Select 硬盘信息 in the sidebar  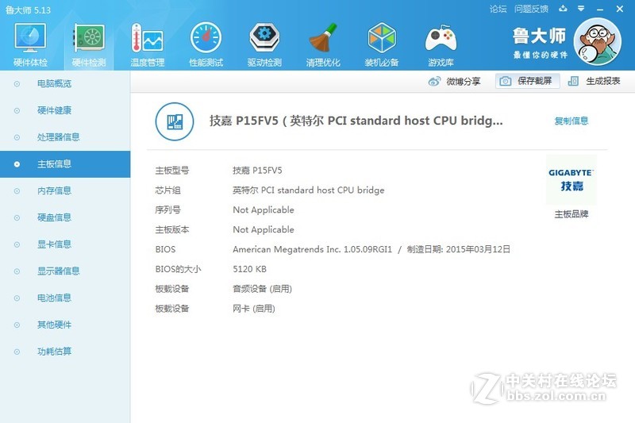coord(65,217)
